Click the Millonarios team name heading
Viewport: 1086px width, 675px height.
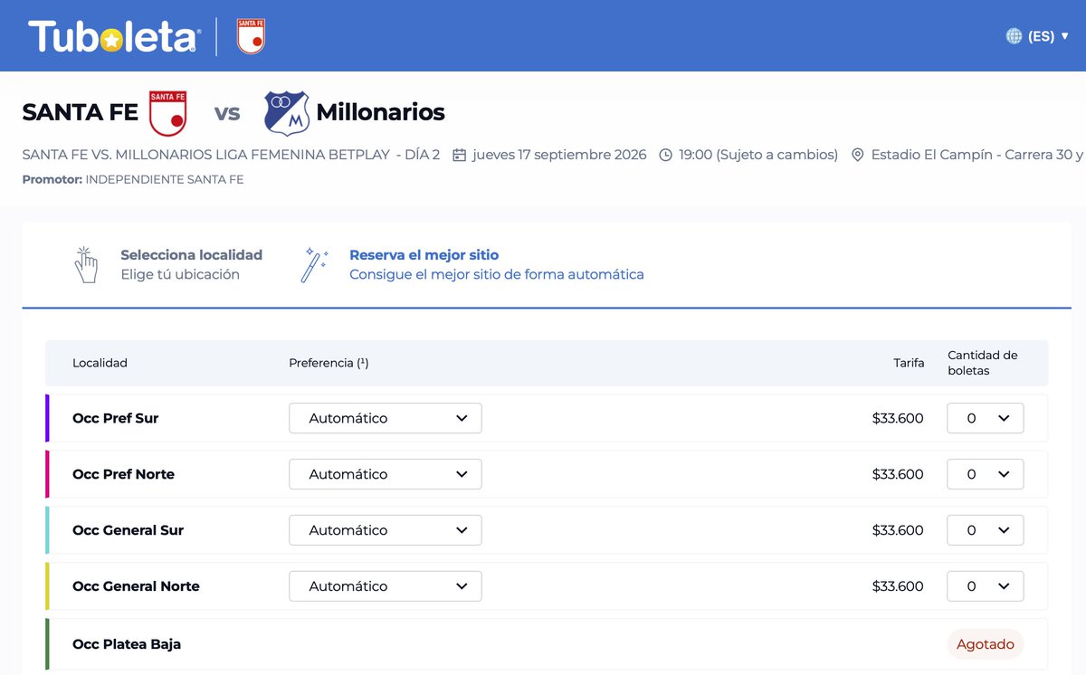click(380, 113)
